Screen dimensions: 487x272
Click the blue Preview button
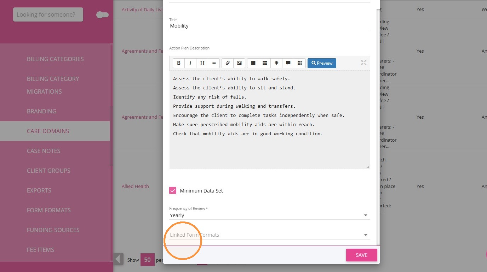(x=322, y=63)
